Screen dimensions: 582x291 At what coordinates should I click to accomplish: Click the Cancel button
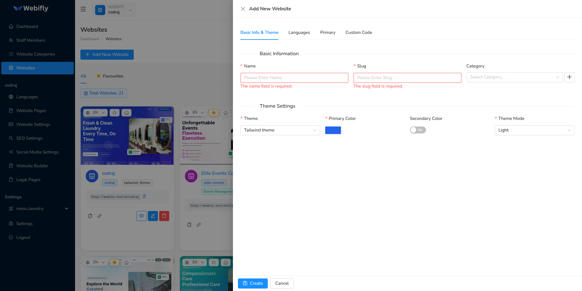(x=282, y=283)
